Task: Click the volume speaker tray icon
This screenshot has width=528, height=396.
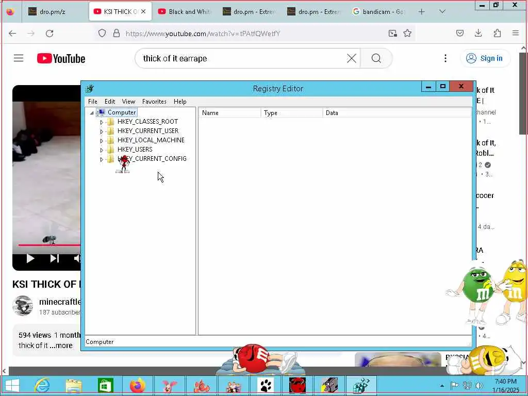Action: click(x=479, y=386)
